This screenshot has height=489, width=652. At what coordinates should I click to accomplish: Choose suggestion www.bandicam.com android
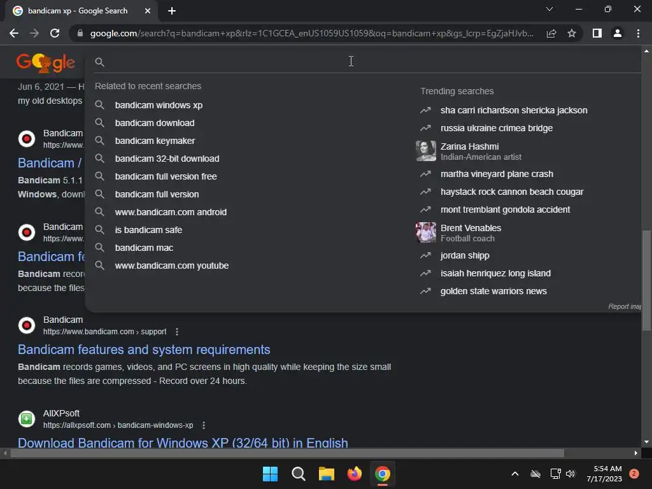[x=171, y=213]
